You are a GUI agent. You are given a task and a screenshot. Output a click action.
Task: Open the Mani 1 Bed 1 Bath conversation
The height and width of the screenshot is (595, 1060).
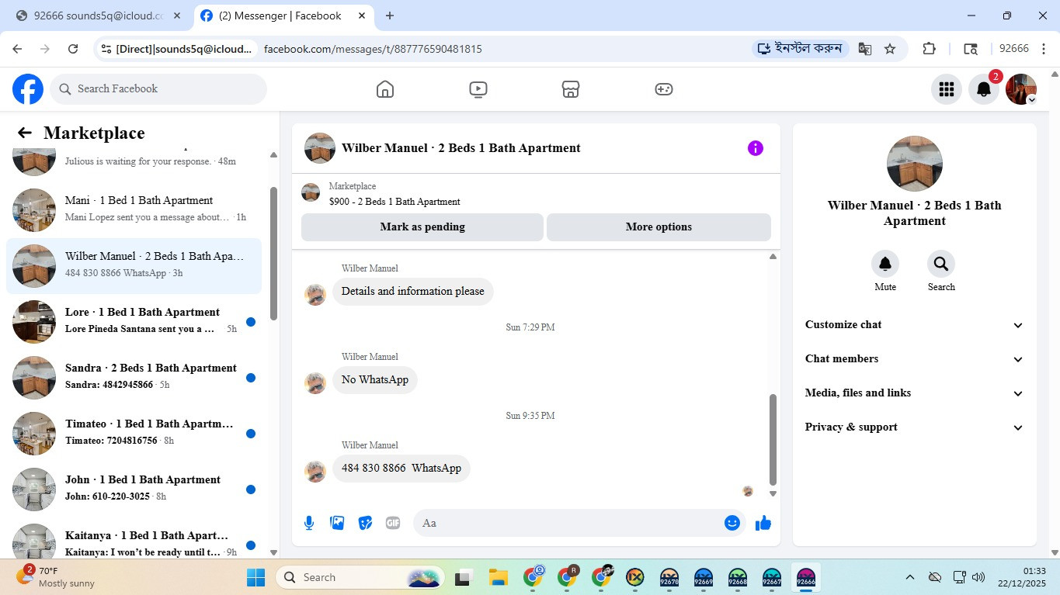click(134, 209)
